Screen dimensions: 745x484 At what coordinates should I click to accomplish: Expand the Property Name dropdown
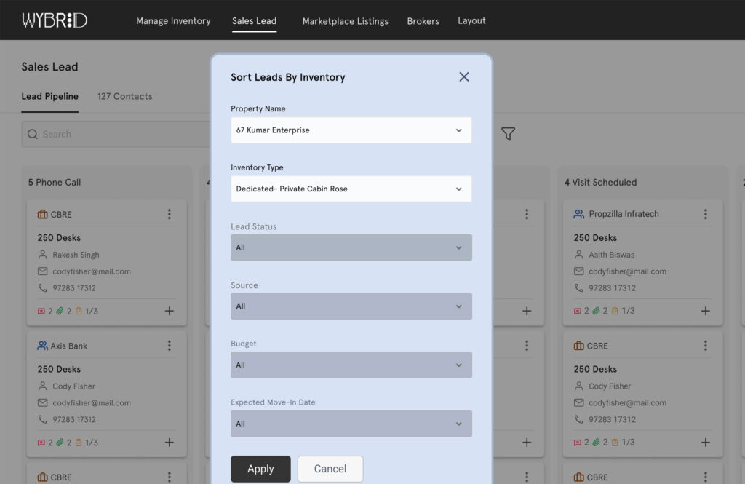click(x=351, y=130)
